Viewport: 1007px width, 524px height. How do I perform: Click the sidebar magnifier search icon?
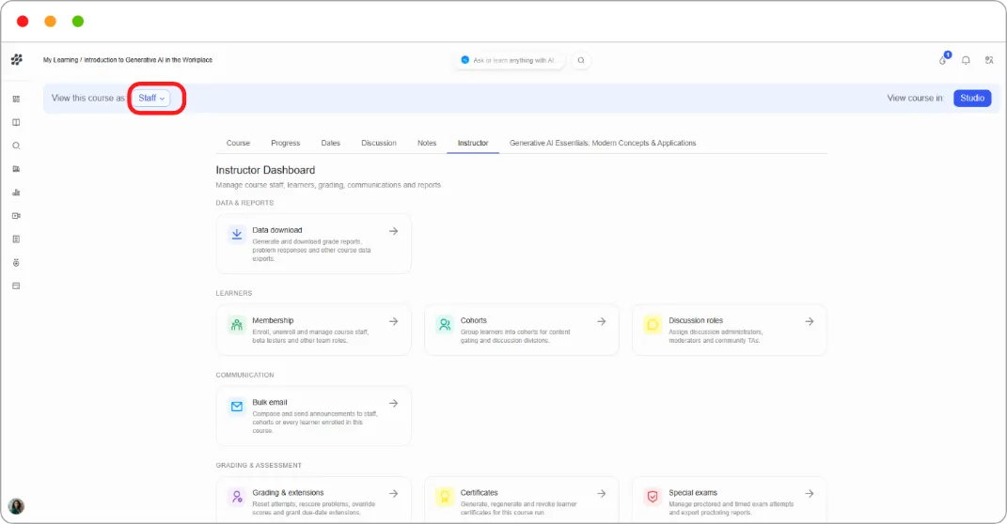point(16,146)
